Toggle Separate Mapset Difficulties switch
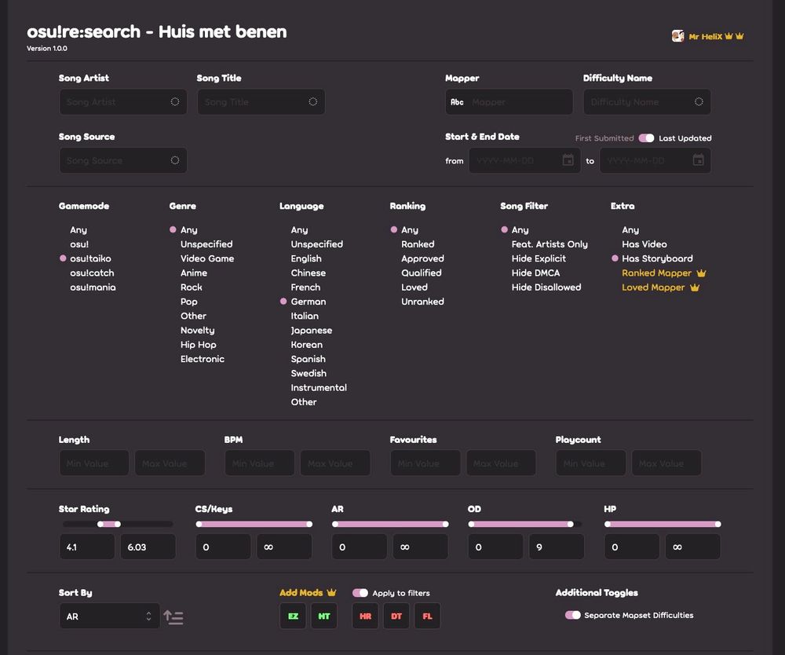The height and width of the screenshot is (655, 785). pos(573,615)
